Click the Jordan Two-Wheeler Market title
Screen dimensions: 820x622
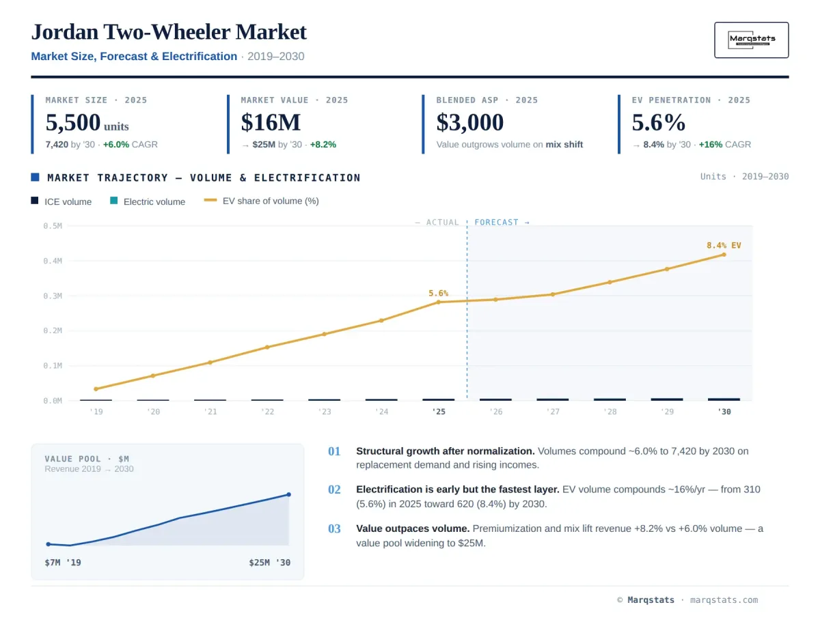169,32
